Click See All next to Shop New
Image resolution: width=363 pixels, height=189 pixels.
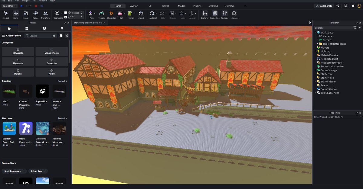62,118
